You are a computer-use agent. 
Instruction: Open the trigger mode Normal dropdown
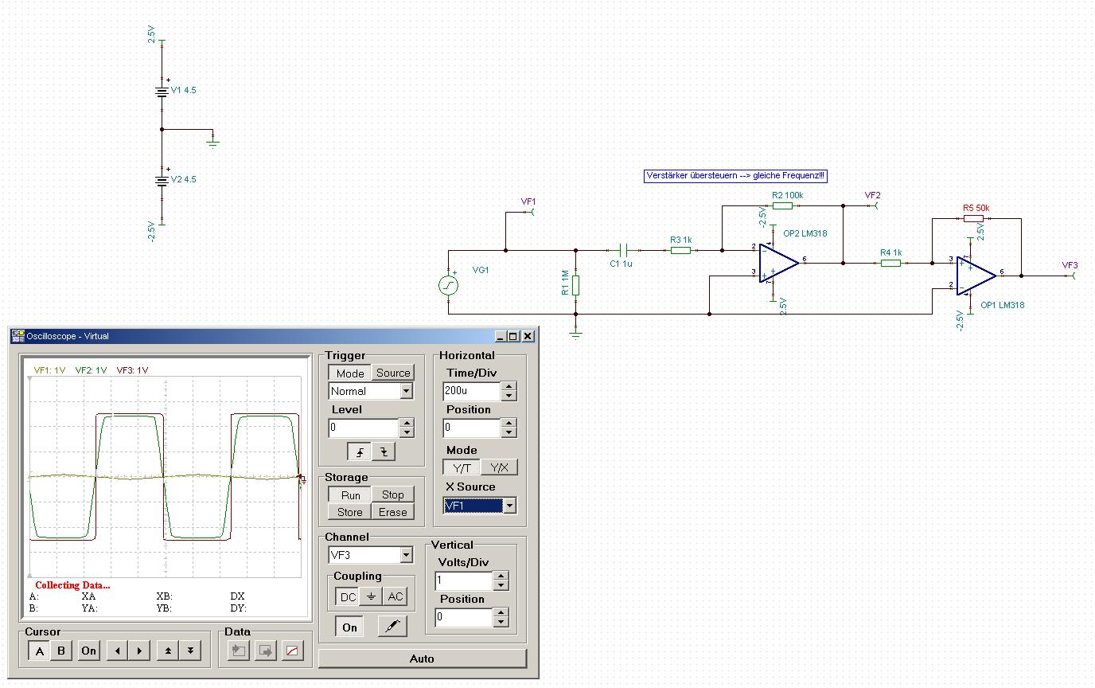click(x=407, y=391)
